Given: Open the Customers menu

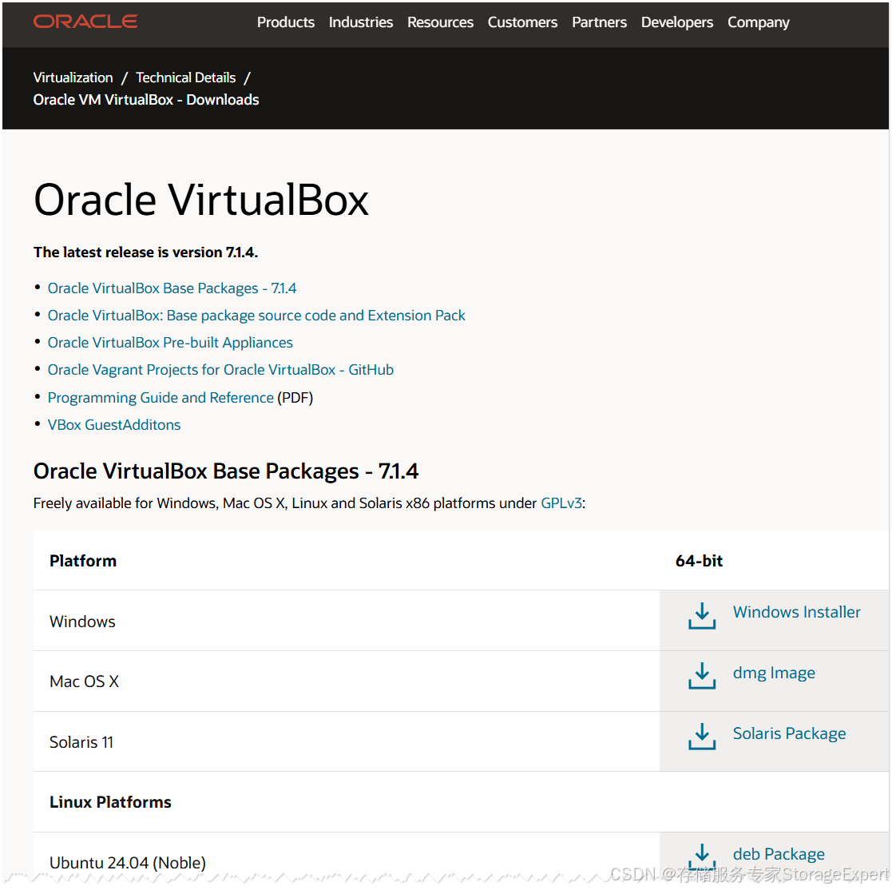Looking at the screenshot, I should [522, 22].
